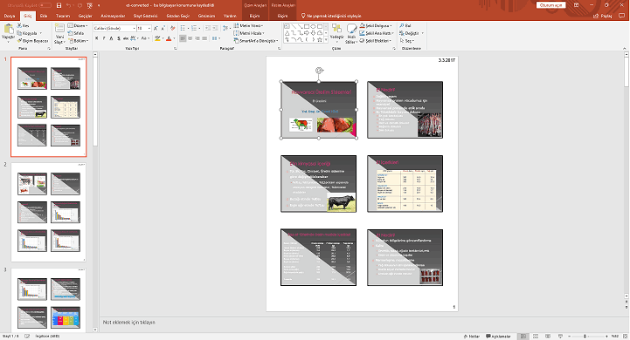The height and width of the screenshot is (340, 630).
Task: Click 'Not eklemek için tıklayın' notes field
Action: 128,323
